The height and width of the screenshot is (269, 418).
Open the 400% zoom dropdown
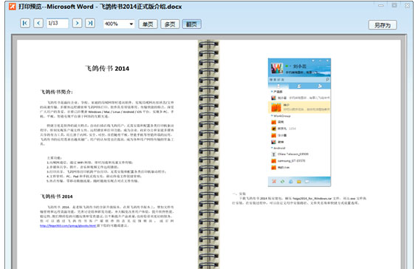[x=119, y=24]
